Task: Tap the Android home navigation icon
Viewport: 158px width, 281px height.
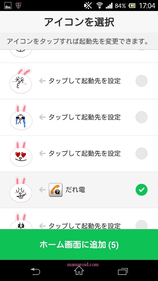Action: [79, 271]
